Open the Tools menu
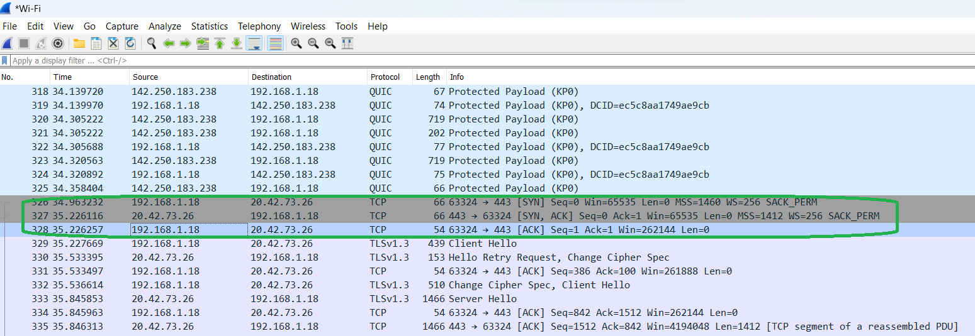 [346, 26]
